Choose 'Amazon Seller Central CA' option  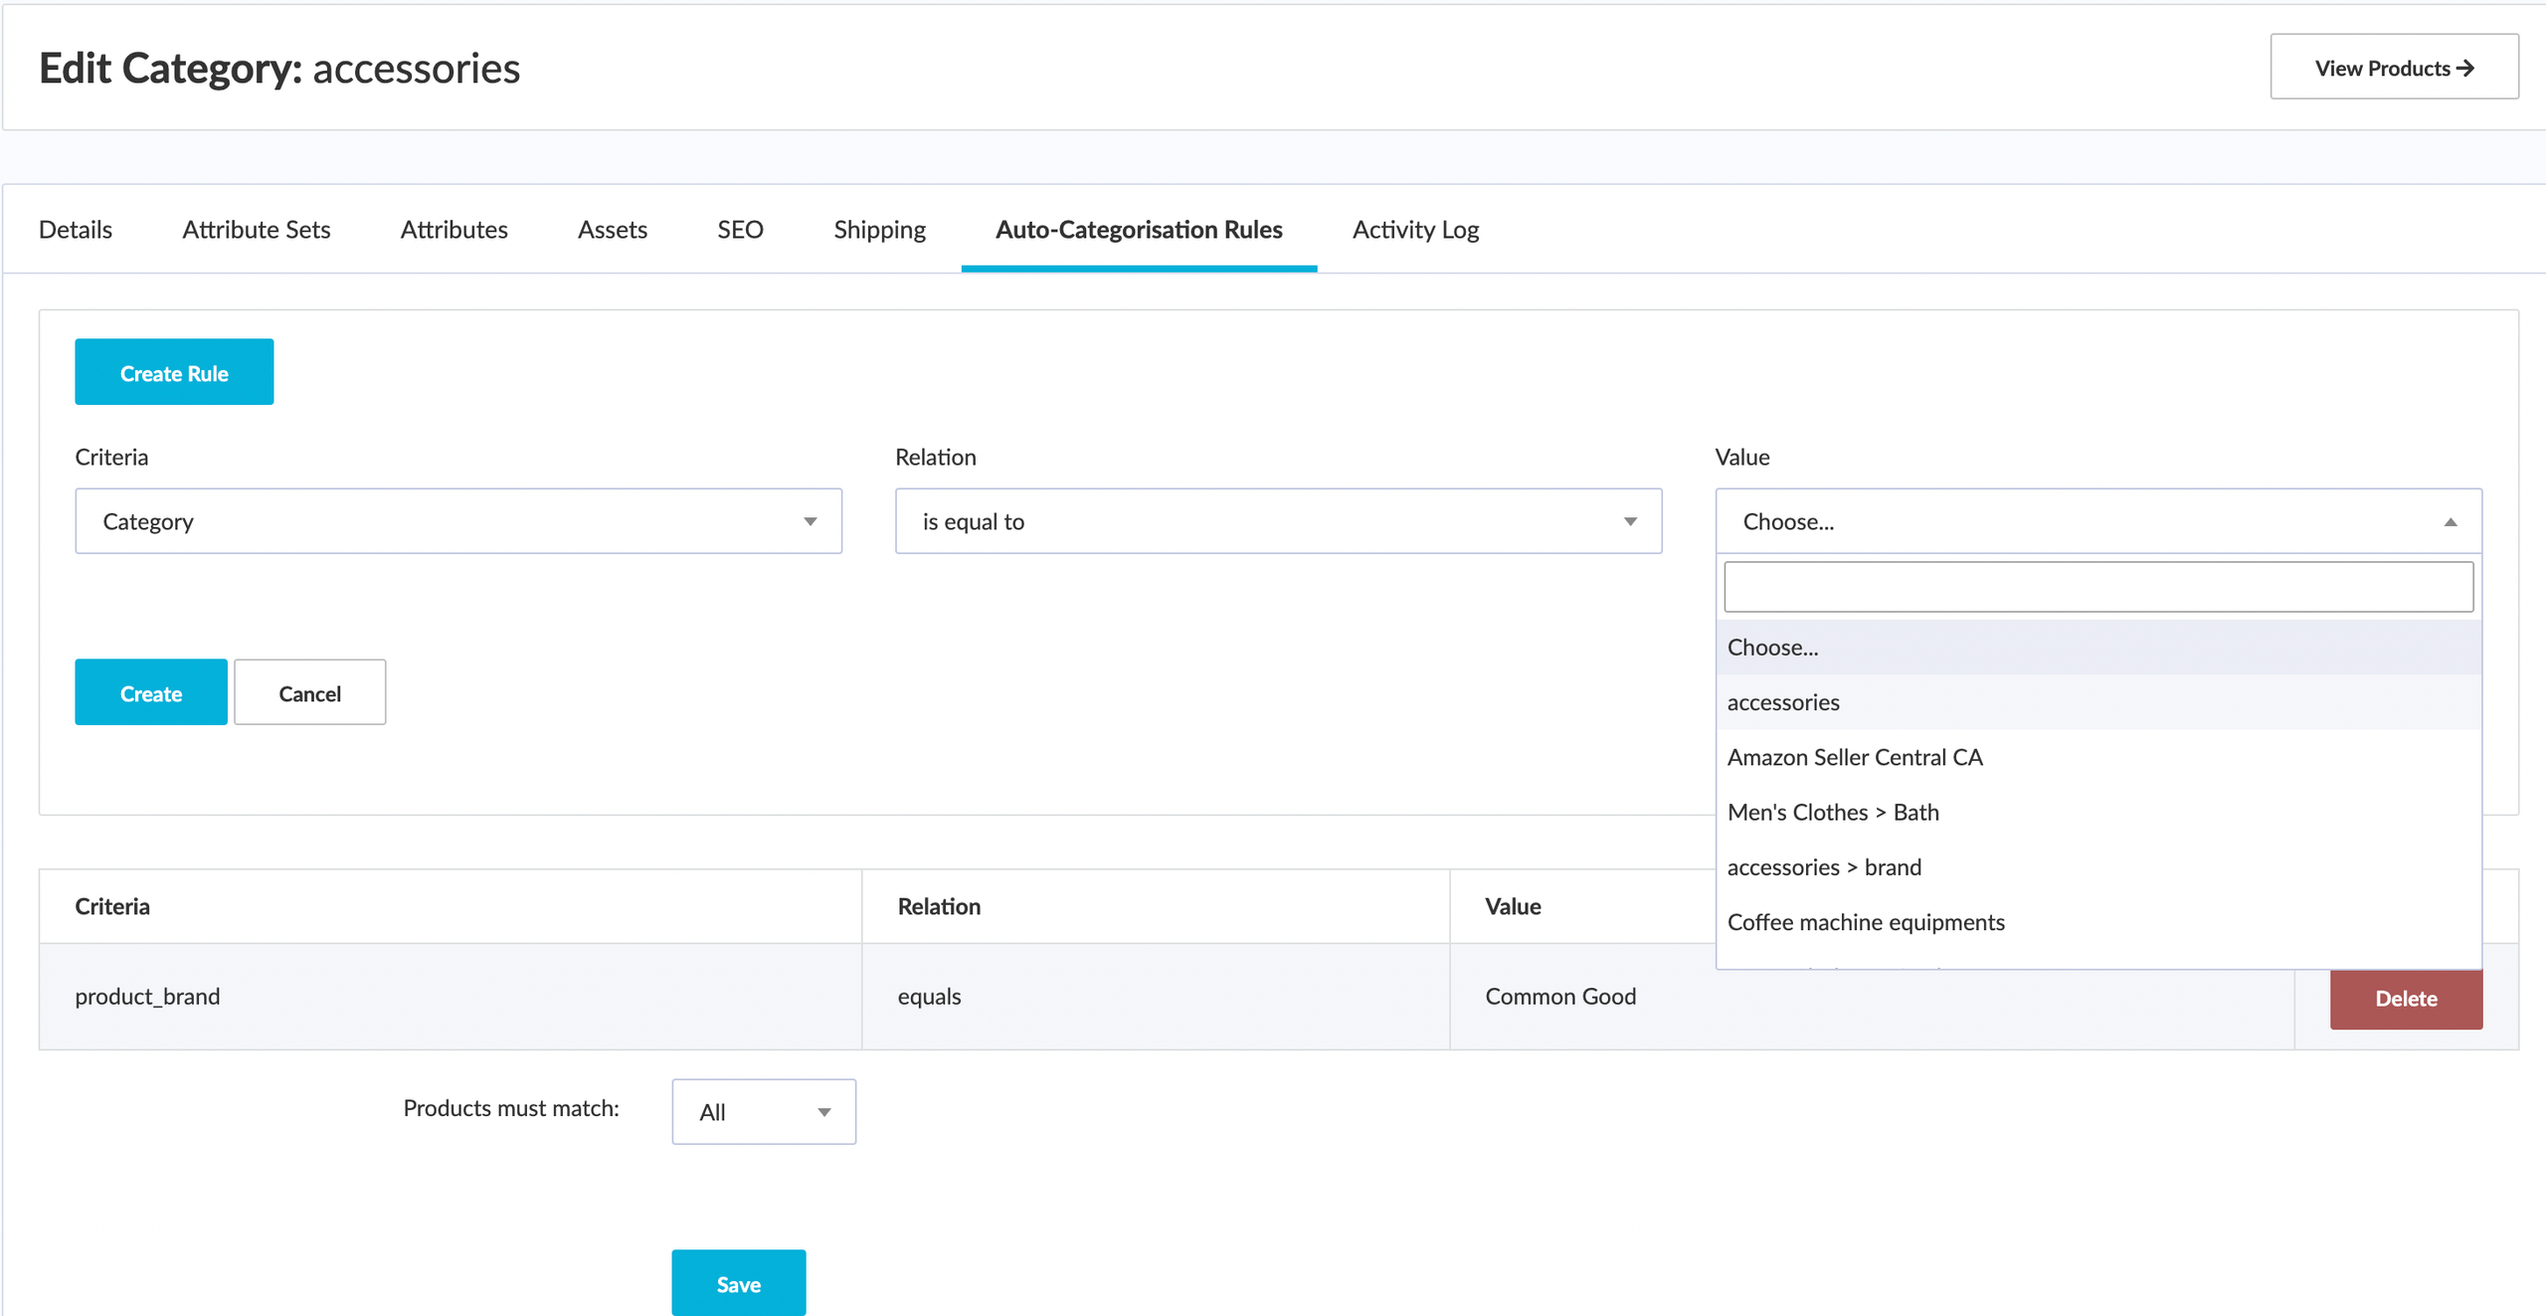click(x=1855, y=757)
